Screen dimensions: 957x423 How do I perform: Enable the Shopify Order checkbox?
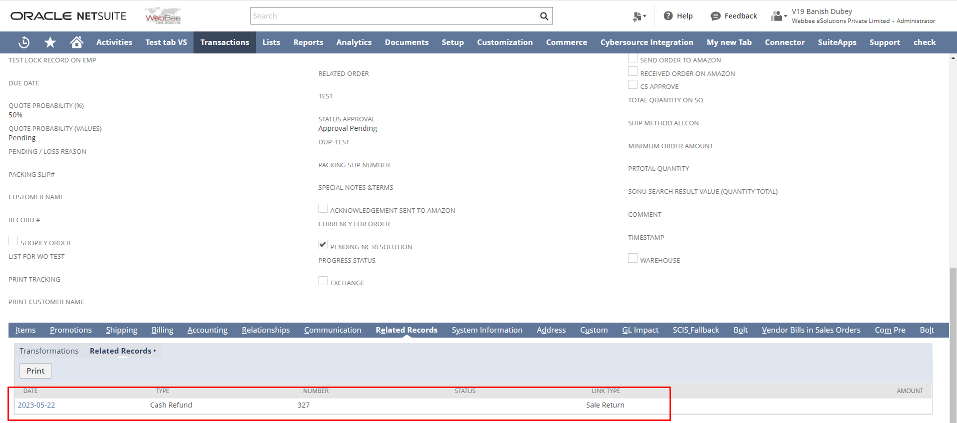pyautogui.click(x=13, y=241)
